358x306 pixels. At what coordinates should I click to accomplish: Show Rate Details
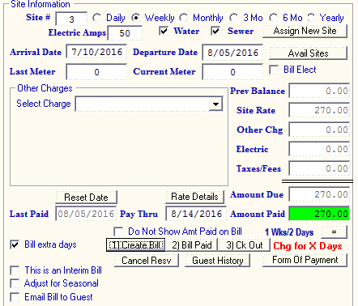pyautogui.click(x=194, y=197)
